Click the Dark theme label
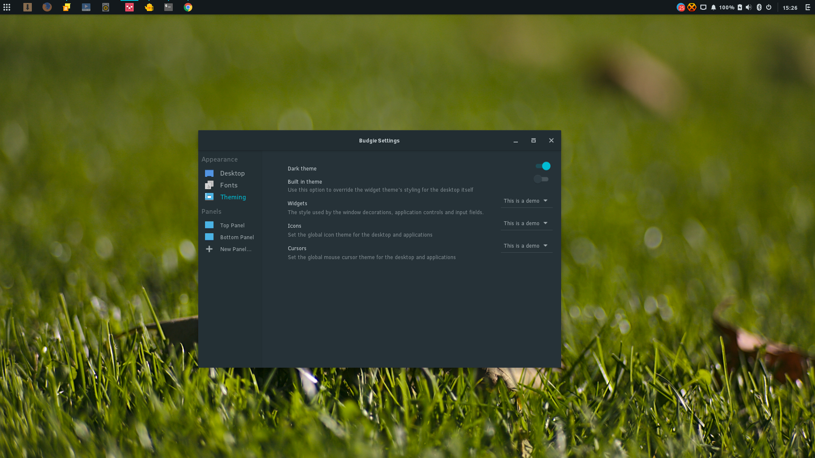 302,169
